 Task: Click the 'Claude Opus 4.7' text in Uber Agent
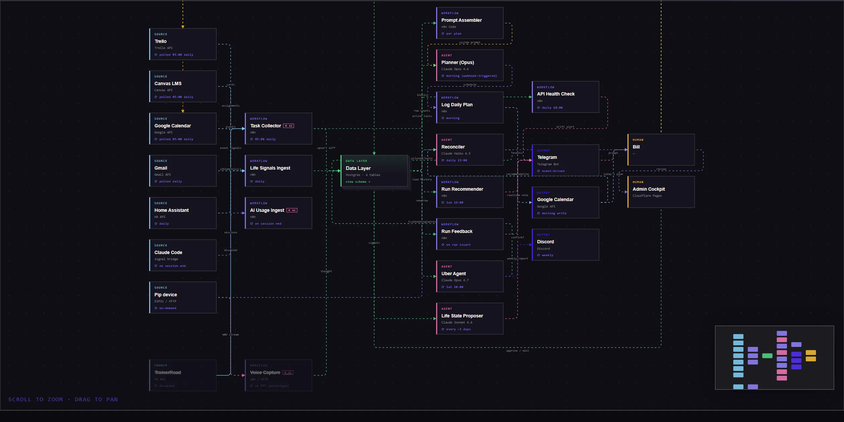[455, 280]
